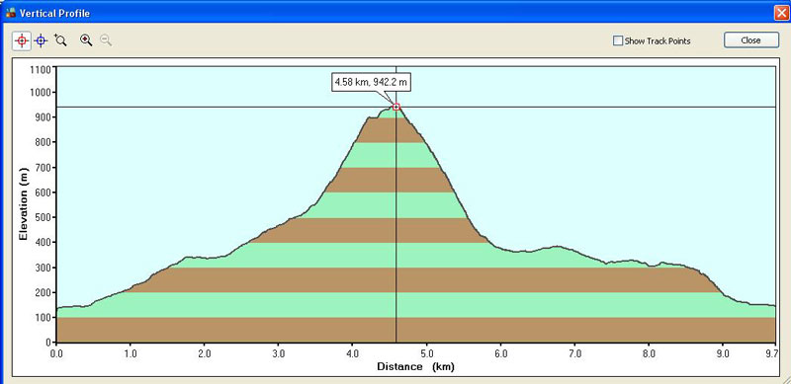791x384 pixels.
Task: Click the red marker at the peak
Action: pyautogui.click(x=396, y=107)
